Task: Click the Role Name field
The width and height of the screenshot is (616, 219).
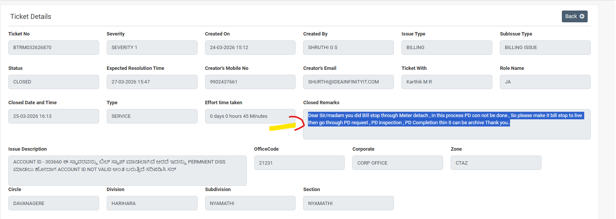Action: coord(545,82)
